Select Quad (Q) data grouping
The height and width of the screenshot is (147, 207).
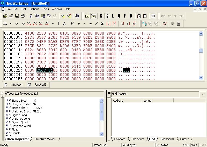(119, 16)
